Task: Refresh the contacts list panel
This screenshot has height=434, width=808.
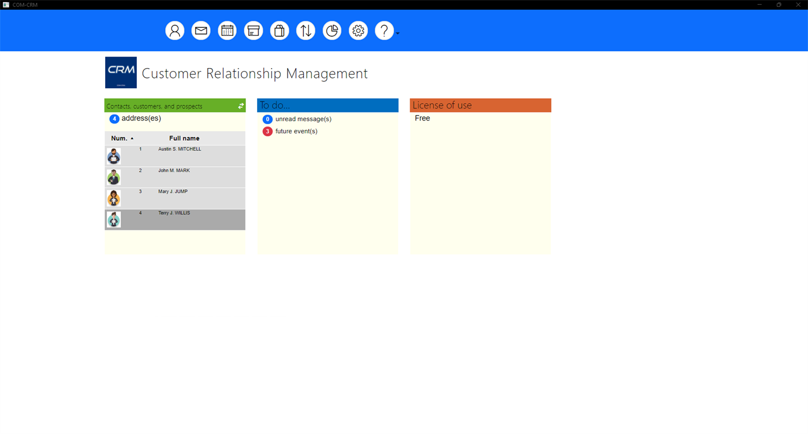Action: tap(240, 106)
